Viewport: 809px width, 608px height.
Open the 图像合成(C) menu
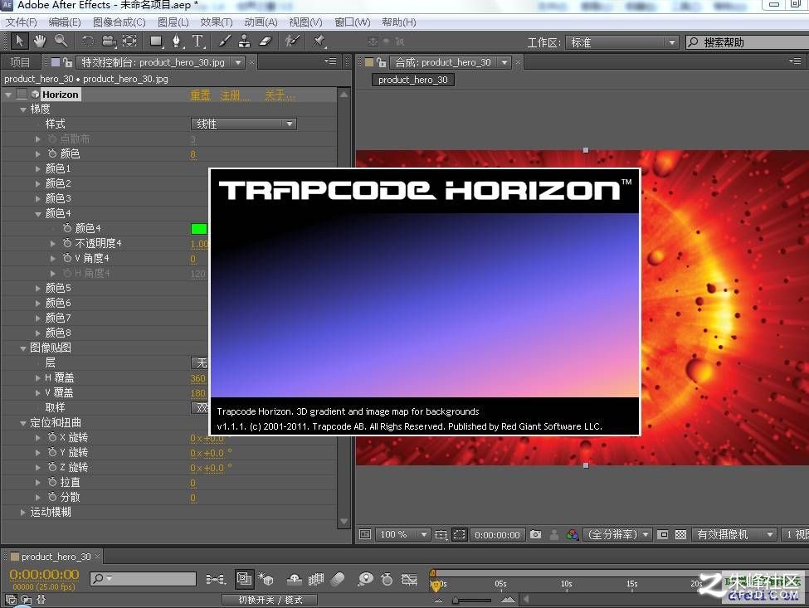[119, 22]
